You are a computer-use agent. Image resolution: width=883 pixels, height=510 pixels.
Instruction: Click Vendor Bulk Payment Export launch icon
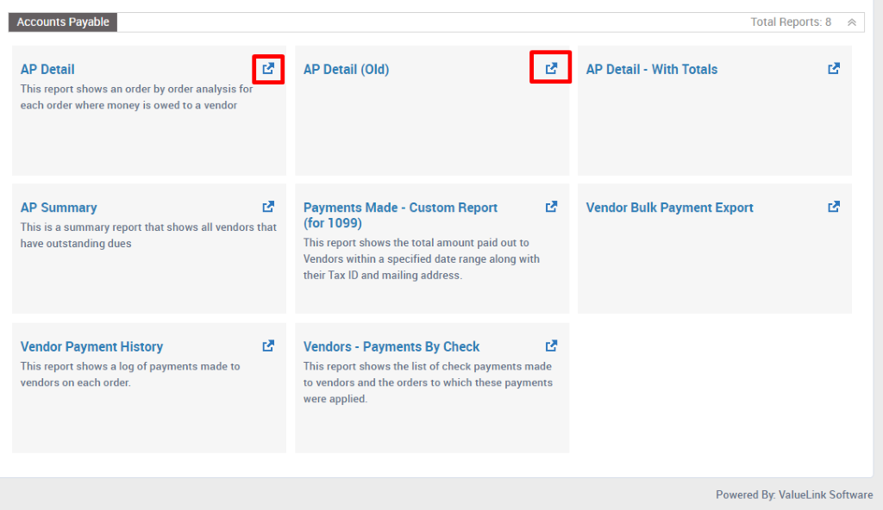833,207
